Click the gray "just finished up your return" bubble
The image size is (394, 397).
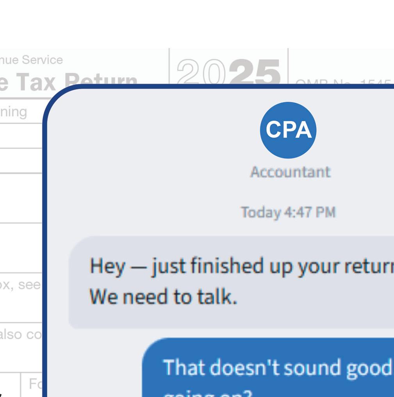[x=231, y=282]
